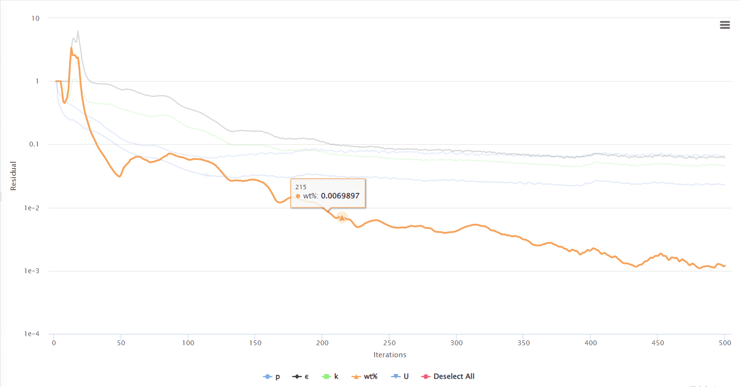Click the wt% value tooltip box

328,193
